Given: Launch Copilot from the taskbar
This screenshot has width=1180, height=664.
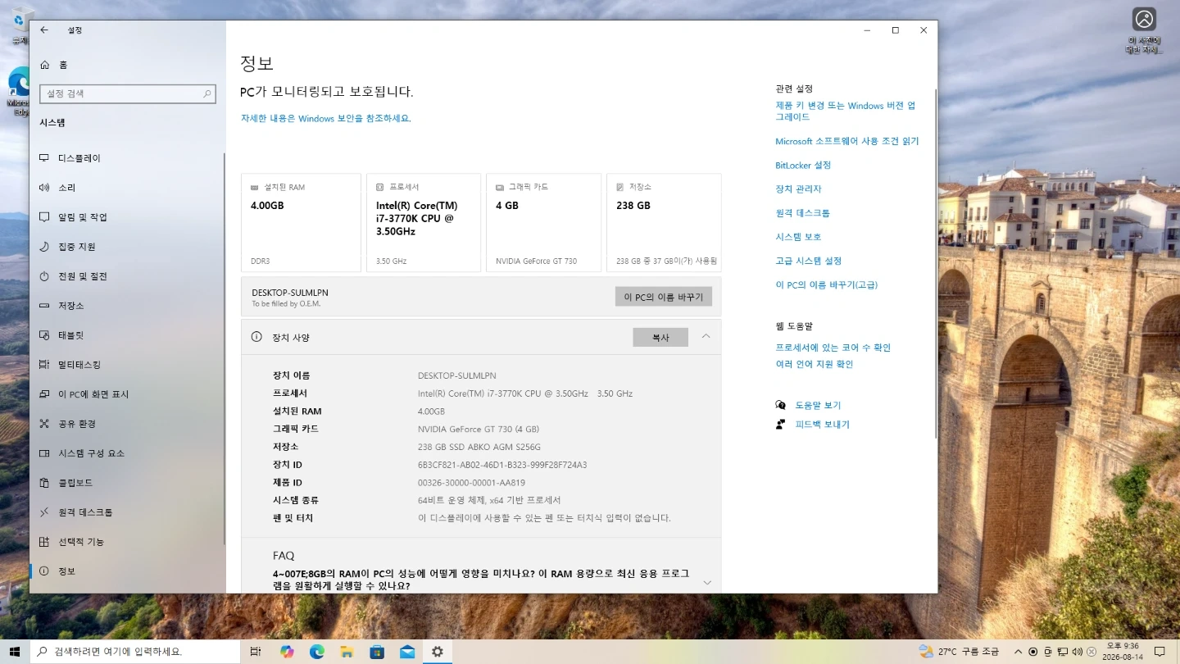Looking at the screenshot, I should (x=287, y=652).
